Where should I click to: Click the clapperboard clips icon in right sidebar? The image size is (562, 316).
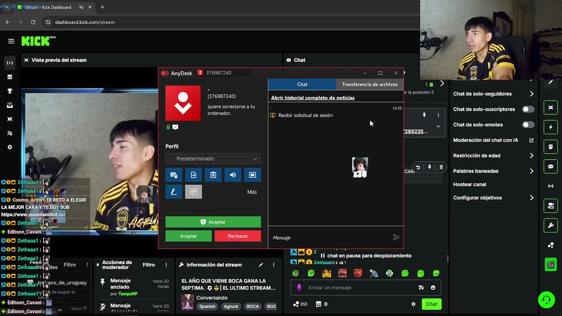coord(551,264)
